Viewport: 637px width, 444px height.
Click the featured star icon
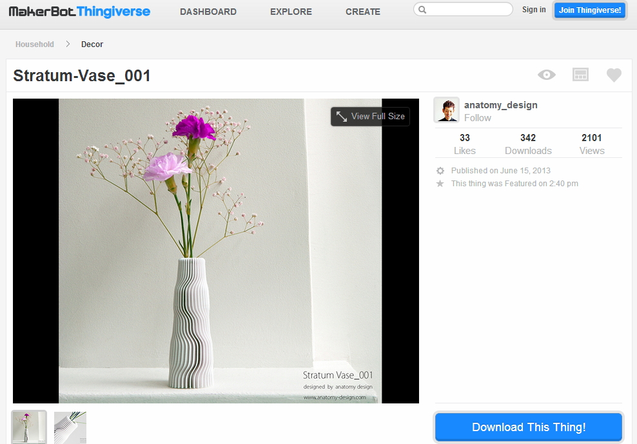point(440,184)
